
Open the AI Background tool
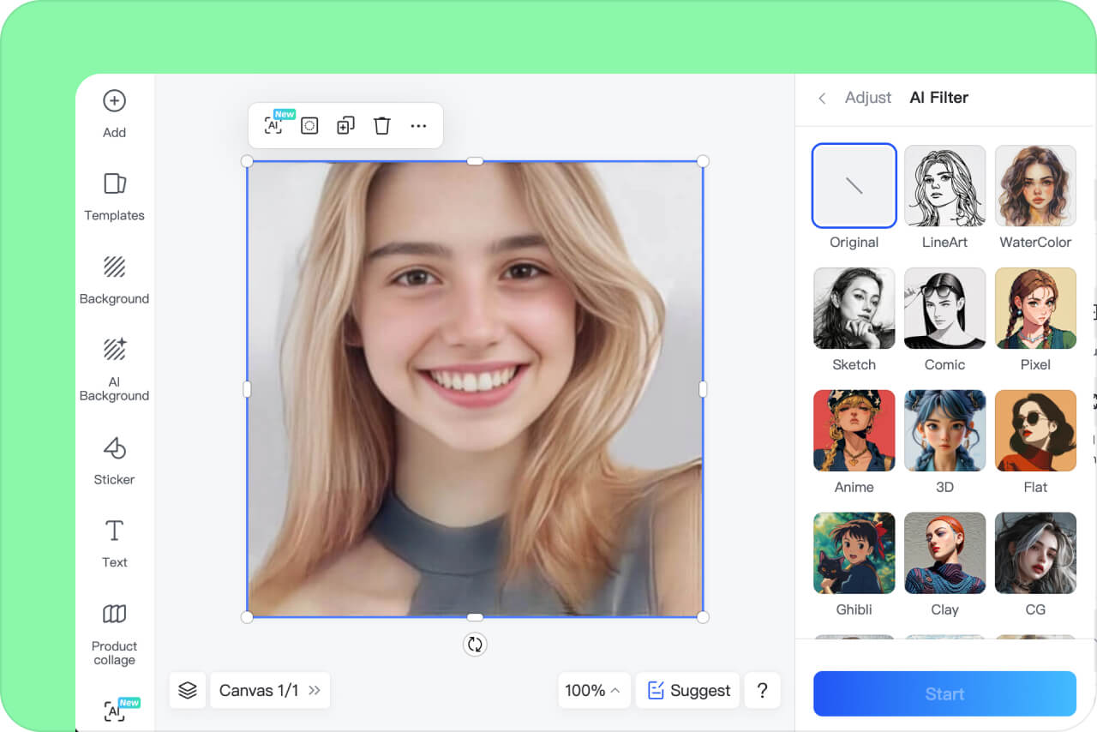(114, 369)
